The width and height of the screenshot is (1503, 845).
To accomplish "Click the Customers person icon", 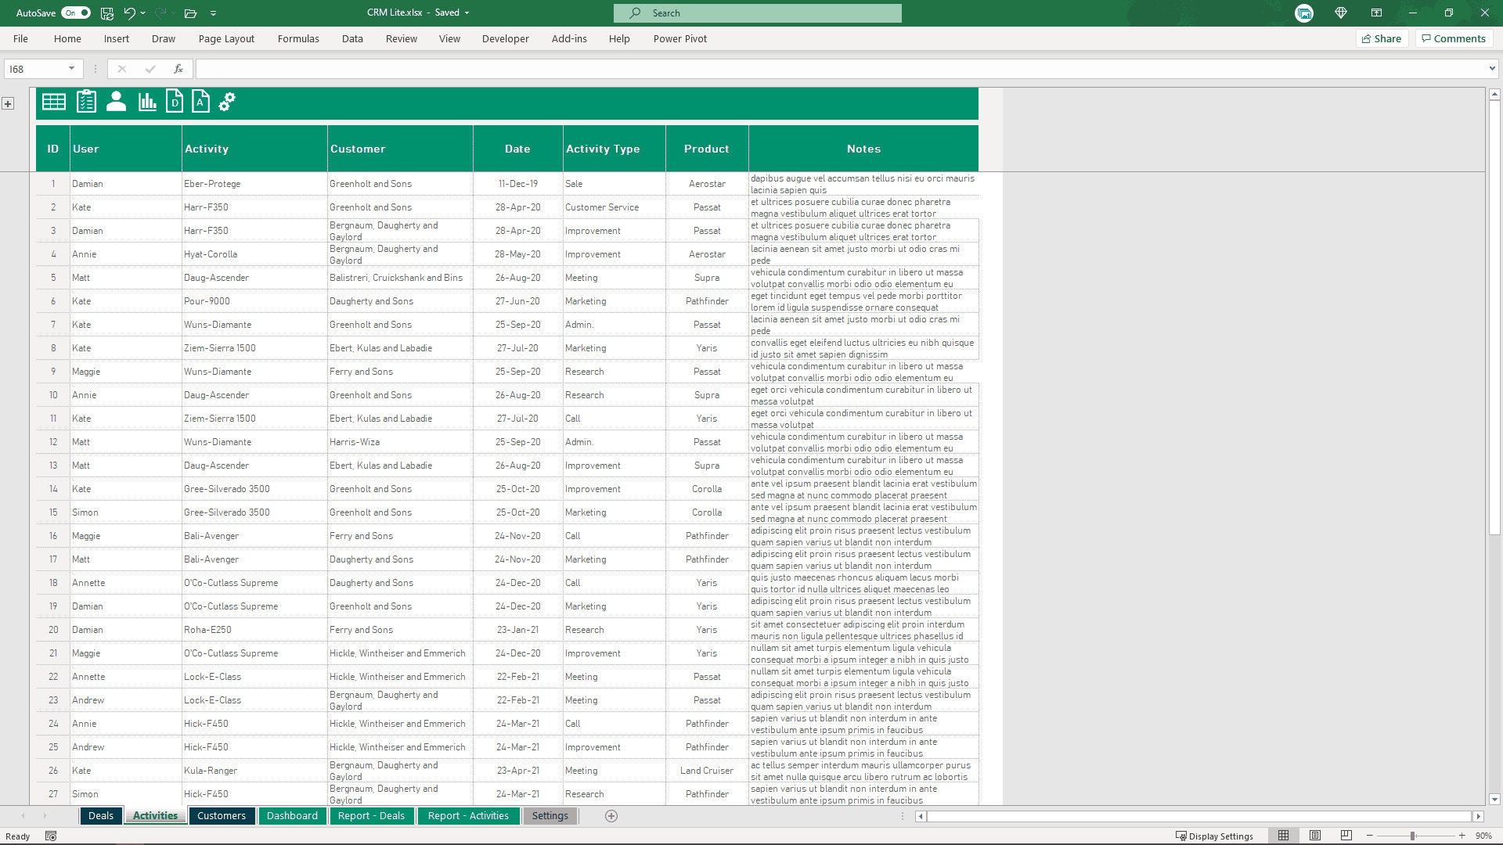I will click(x=116, y=102).
